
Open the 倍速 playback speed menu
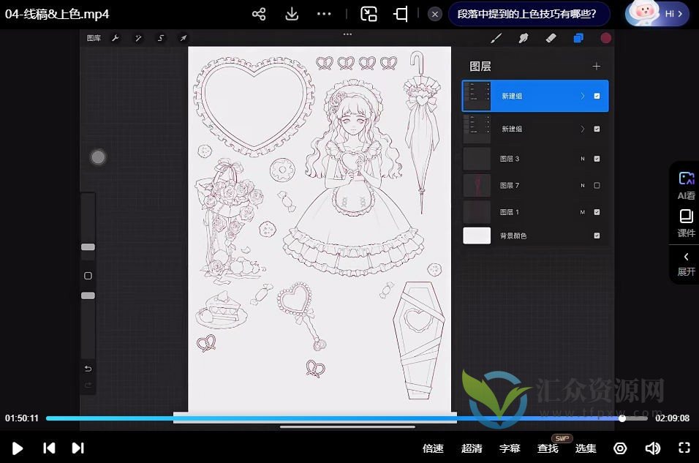tap(433, 448)
